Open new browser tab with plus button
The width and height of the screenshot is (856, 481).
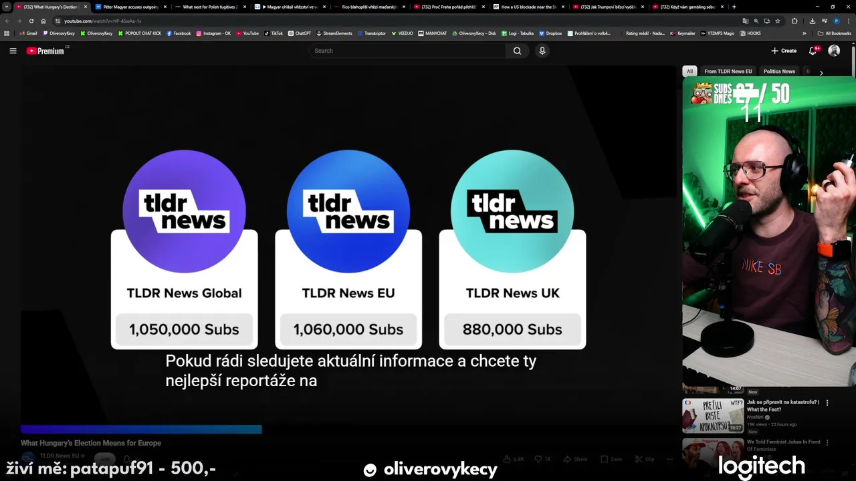click(734, 7)
